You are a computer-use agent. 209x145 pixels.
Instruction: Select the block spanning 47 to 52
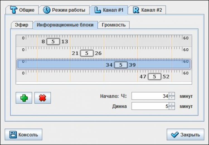point(154,77)
